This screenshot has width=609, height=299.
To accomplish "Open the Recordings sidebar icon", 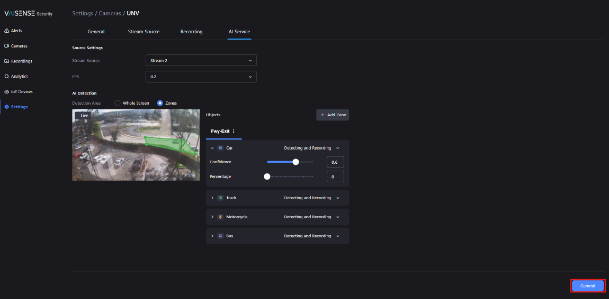I will coord(6,61).
